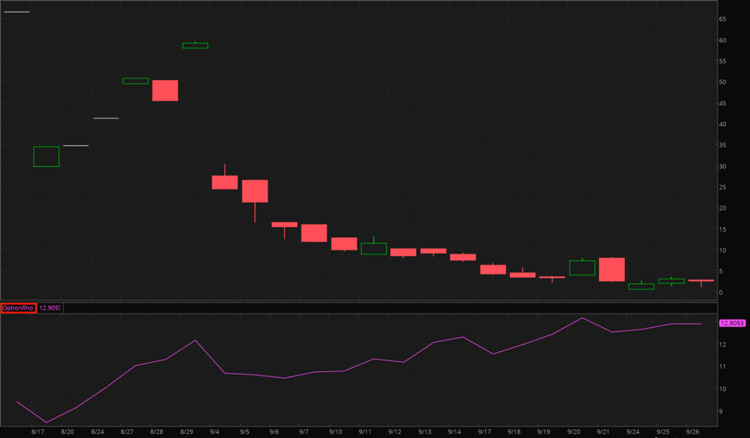Click the OptionRho study label
The image size is (750, 438).
(17, 308)
